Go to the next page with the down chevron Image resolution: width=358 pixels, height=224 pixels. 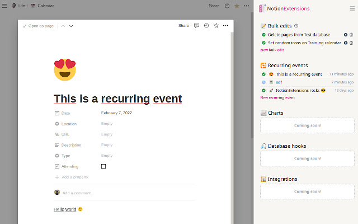[x=71, y=26]
